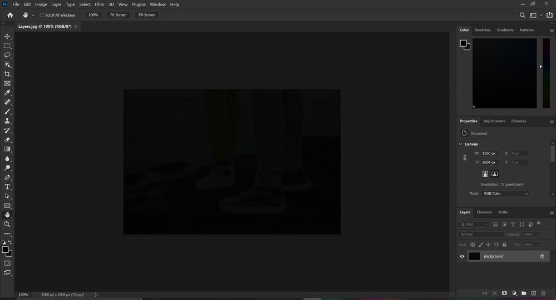Open the Hand tool preset dropdown arrow
Screen dimensions: 556x300
tap(33, 15)
